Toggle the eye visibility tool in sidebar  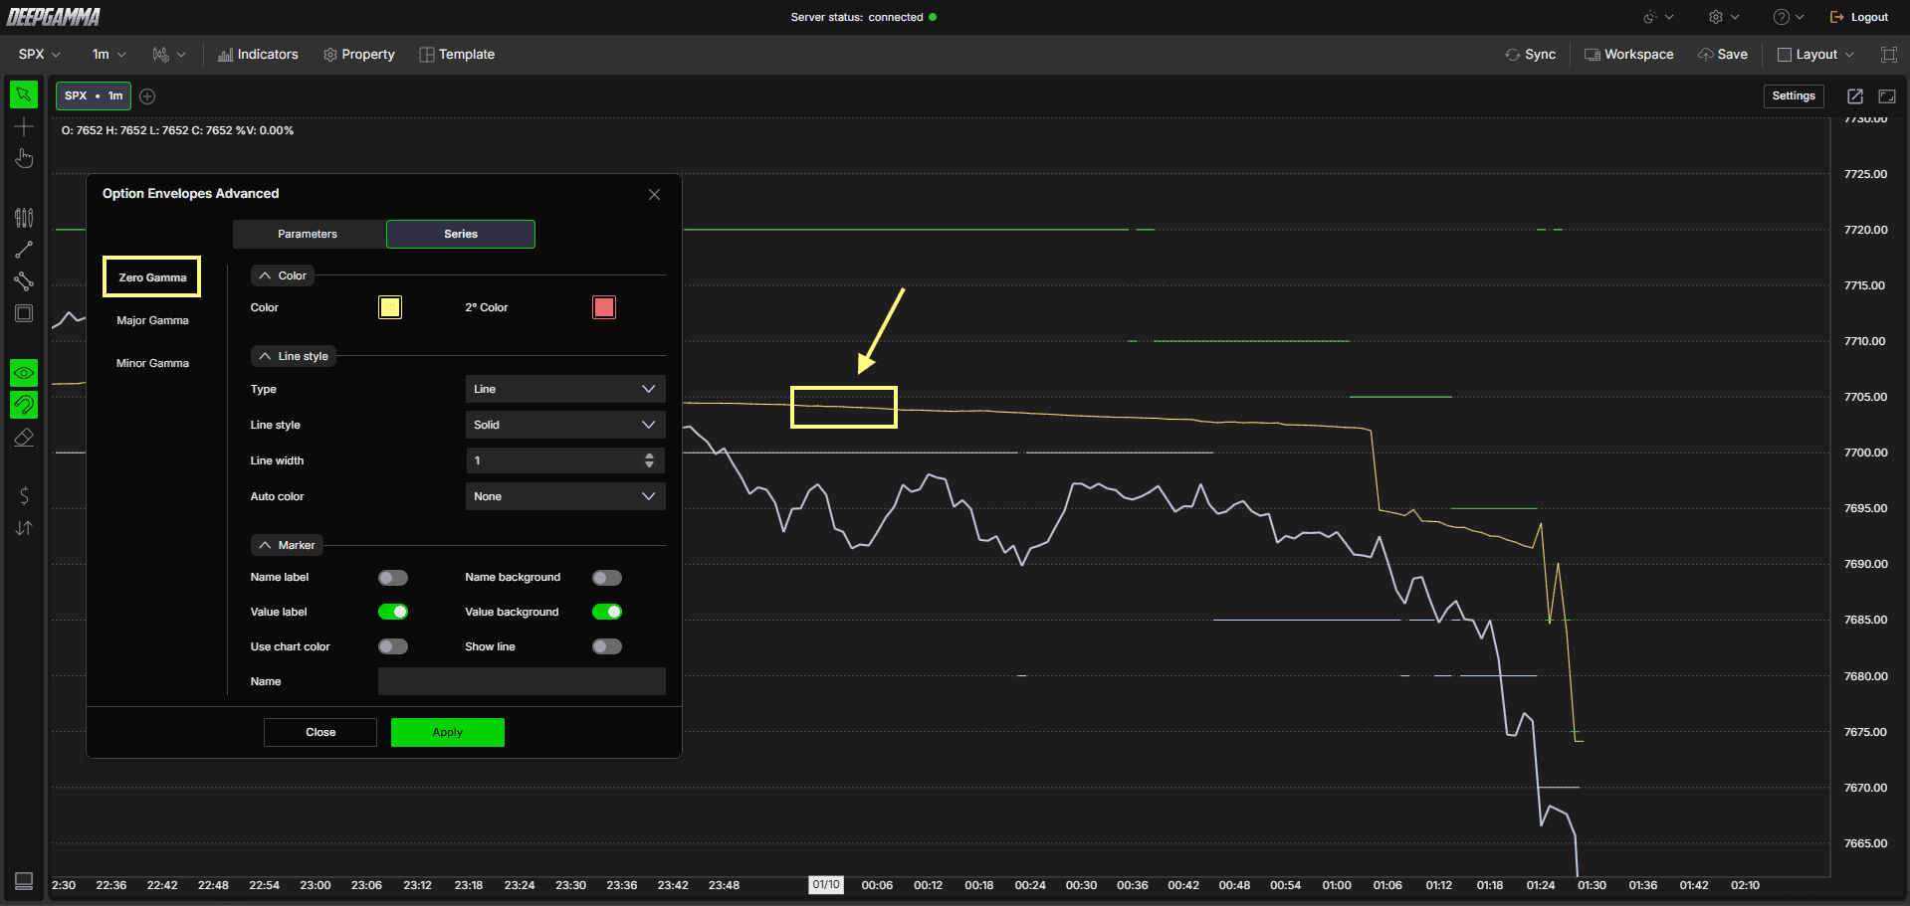[24, 373]
